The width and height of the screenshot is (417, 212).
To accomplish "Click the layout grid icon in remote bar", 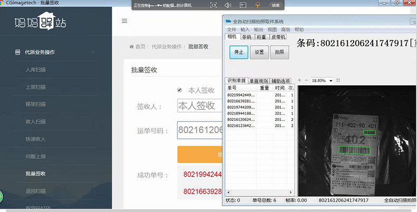I will 243,5.
